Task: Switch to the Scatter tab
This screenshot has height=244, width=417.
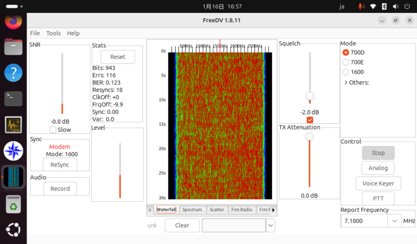Action: click(x=217, y=210)
